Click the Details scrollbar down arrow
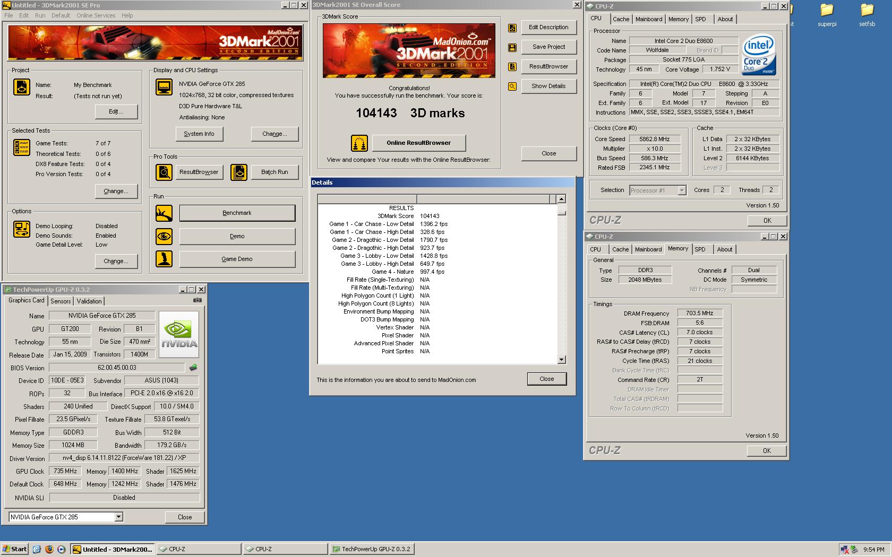The width and height of the screenshot is (892, 557). 562,360
